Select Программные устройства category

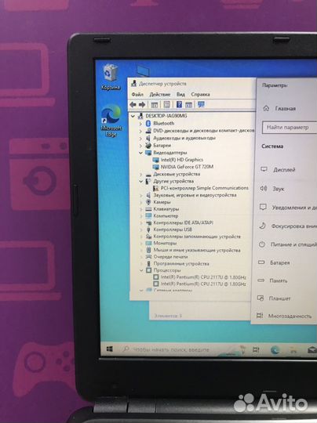(x=181, y=263)
